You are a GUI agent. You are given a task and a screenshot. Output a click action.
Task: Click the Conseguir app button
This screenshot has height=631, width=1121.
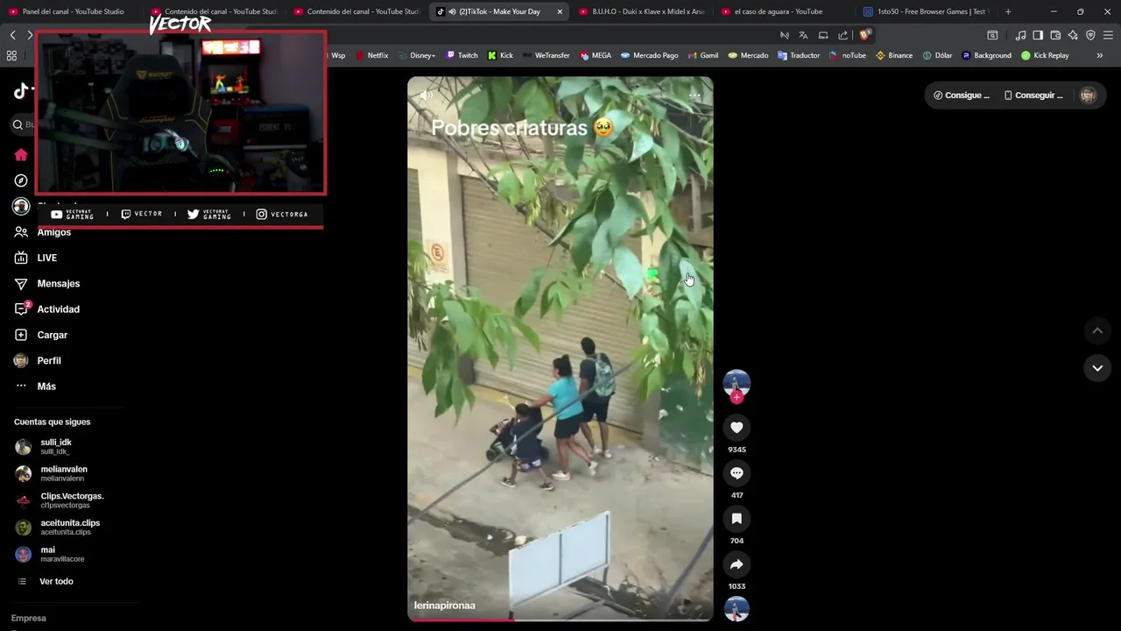coord(1034,96)
